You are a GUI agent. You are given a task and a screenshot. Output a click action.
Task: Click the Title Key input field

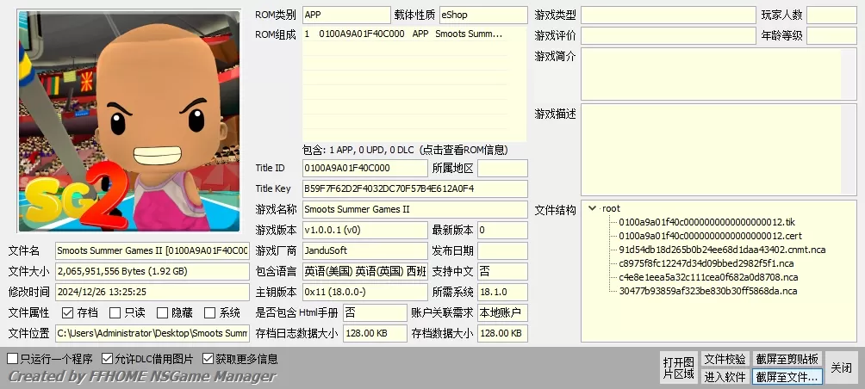(x=414, y=188)
